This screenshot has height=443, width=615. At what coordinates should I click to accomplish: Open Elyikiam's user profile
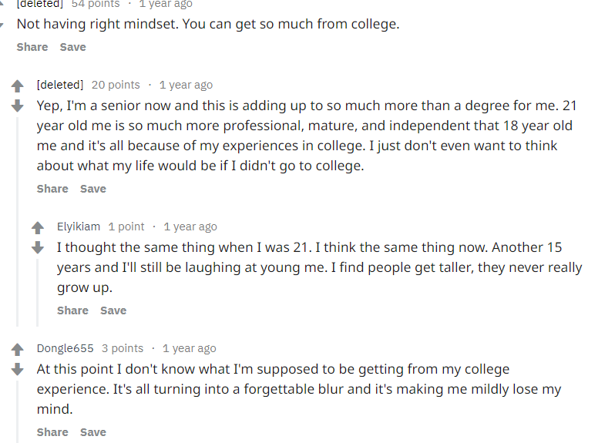coord(79,227)
